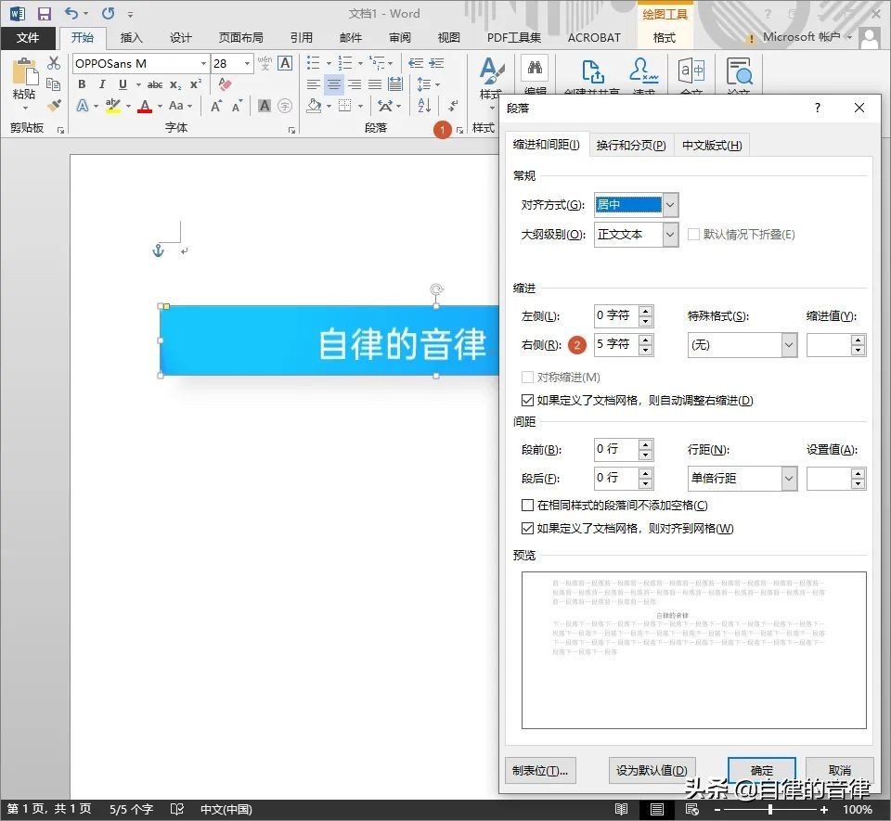The width and height of the screenshot is (891, 821).
Task: Click the bulleted list icon
Action: click(x=313, y=62)
